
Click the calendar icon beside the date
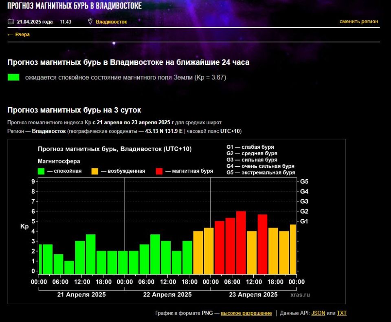click(11, 22)
